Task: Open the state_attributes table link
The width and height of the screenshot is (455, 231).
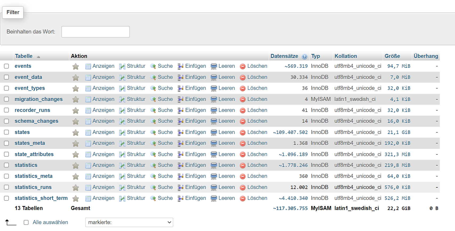Action: (x=34, y=154)
